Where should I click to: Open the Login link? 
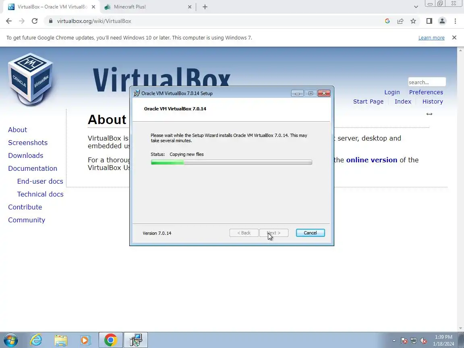(x=392, y=92)
